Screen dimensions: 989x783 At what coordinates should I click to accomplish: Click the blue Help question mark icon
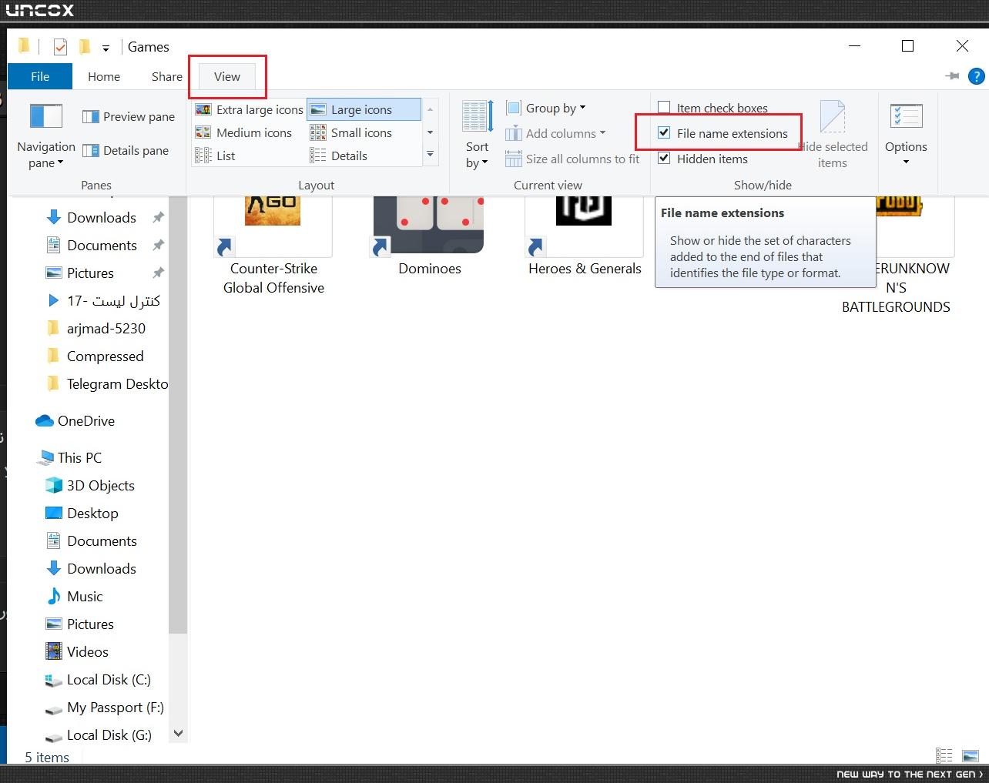coord(976,76)
